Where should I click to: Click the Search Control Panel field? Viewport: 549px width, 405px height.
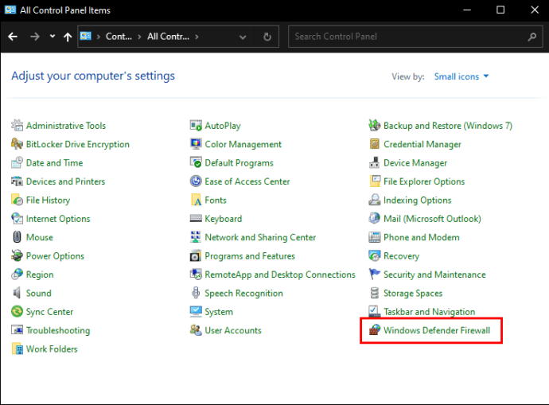406,37
